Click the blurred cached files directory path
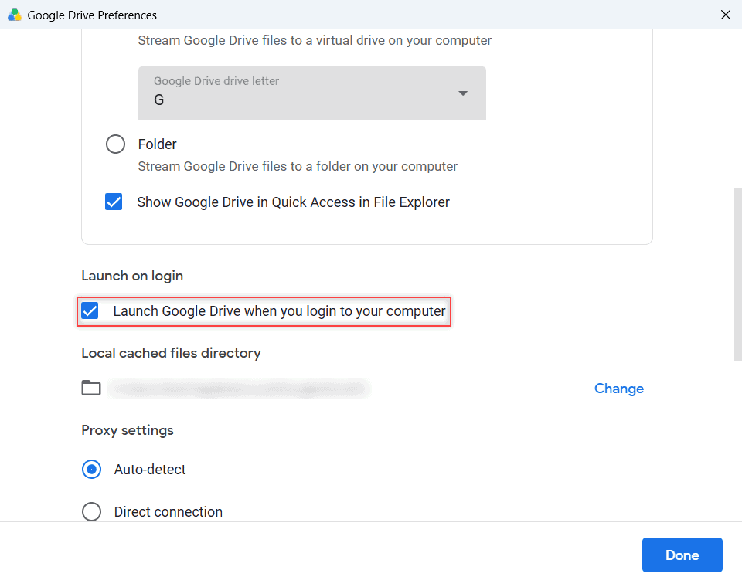This screenshot has width=742, height=587. pos(239,389)
